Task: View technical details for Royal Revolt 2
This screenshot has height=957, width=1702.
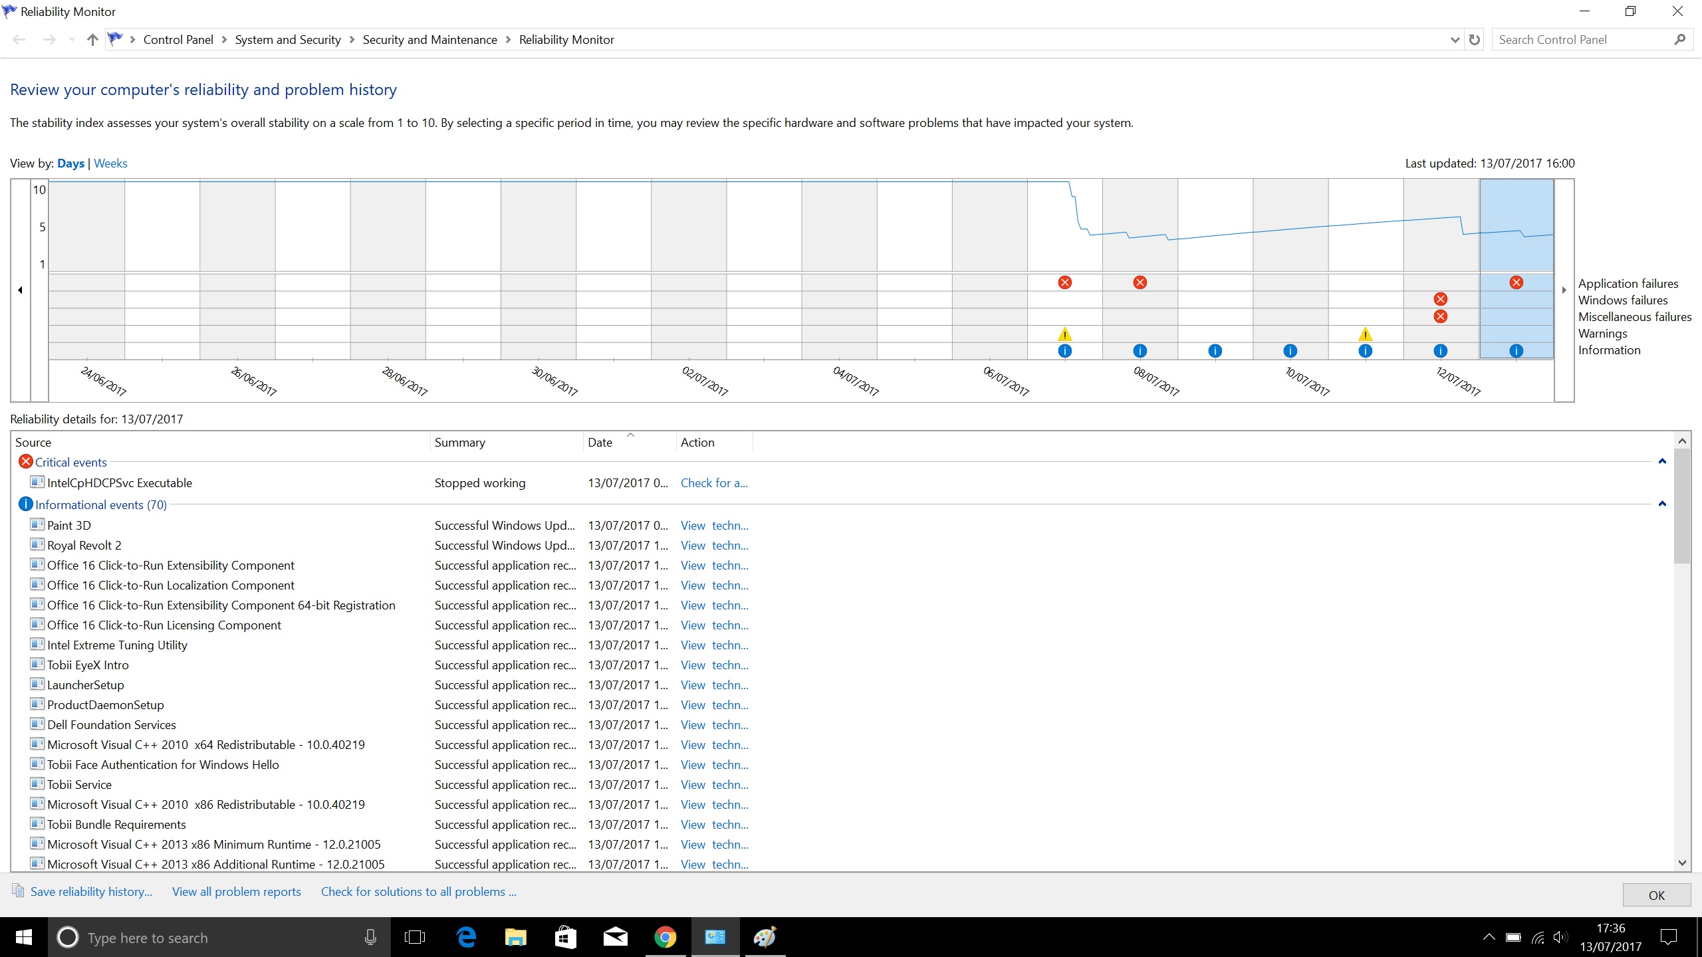Action: [x=714, y=546]
